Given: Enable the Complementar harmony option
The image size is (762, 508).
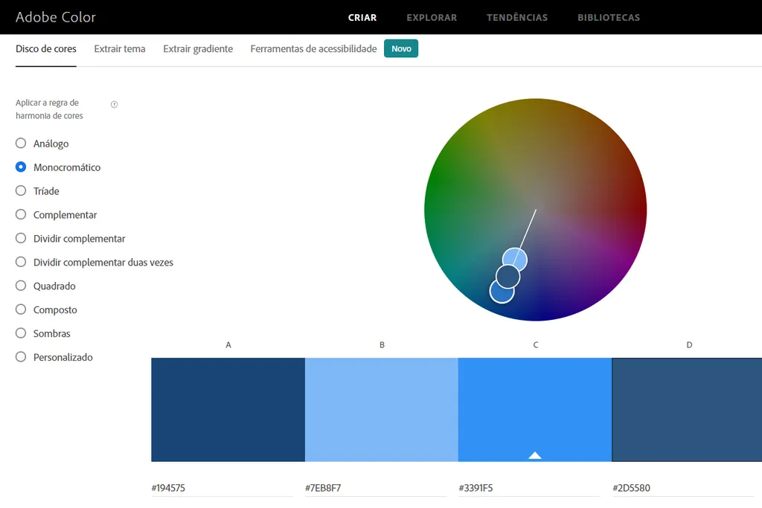Looking at the screenshot, I should click(21, 215).
